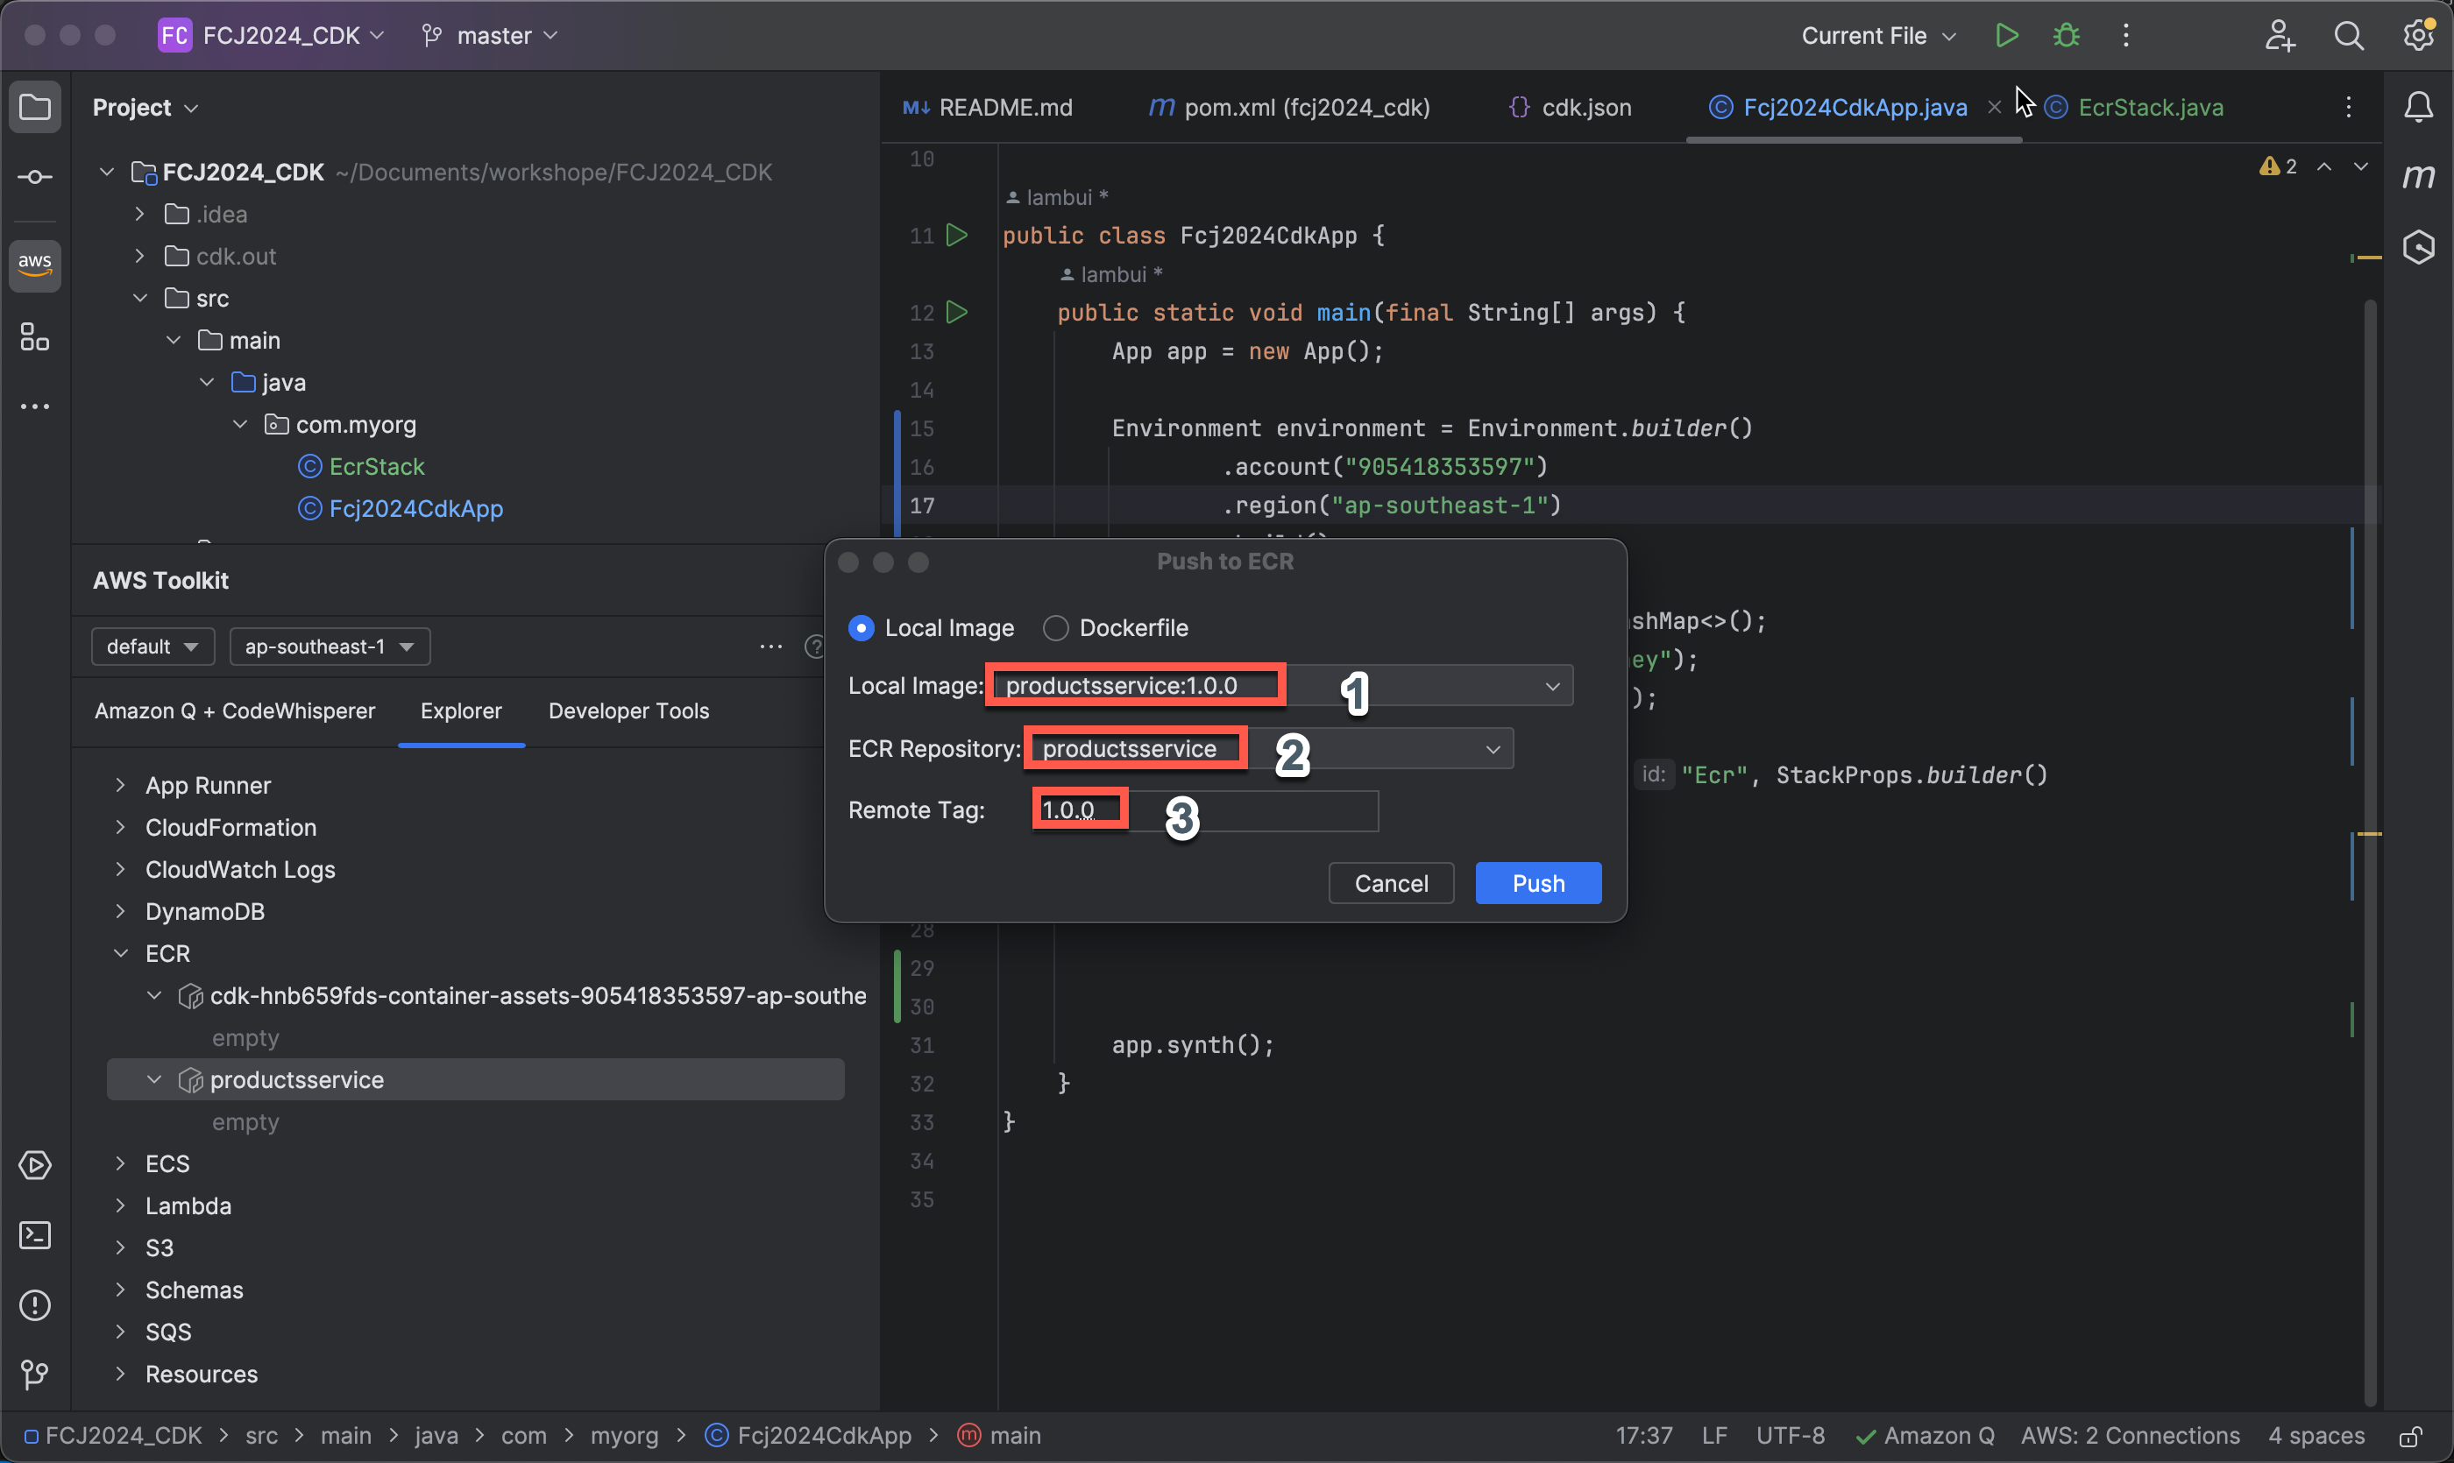Switch to the Developer Tools tab
Image resolution: width=2454 pixels, height=1463 pixels.
click(628, 710)
